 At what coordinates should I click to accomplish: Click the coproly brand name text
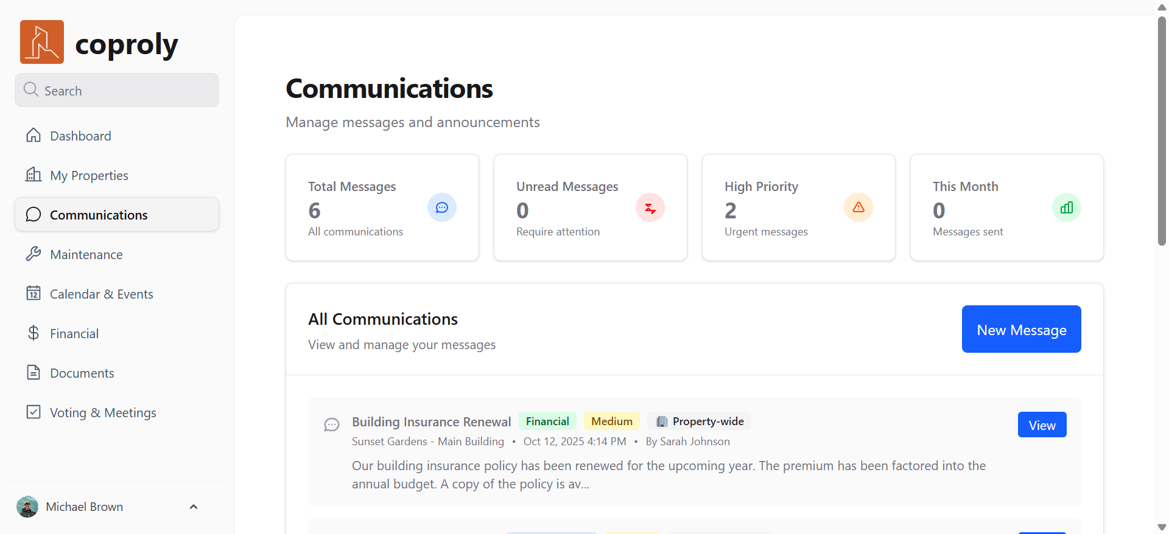127,44
